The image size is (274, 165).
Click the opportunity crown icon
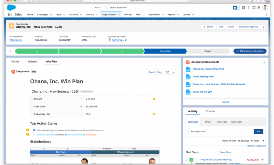[11, 26]
